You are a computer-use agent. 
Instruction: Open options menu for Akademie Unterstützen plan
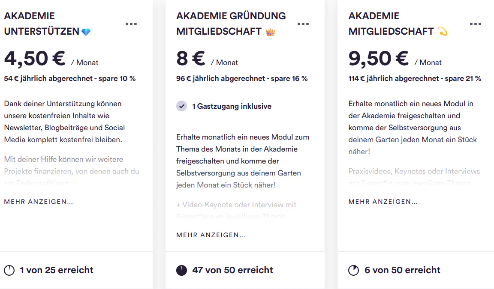click(x=131, y=24)
